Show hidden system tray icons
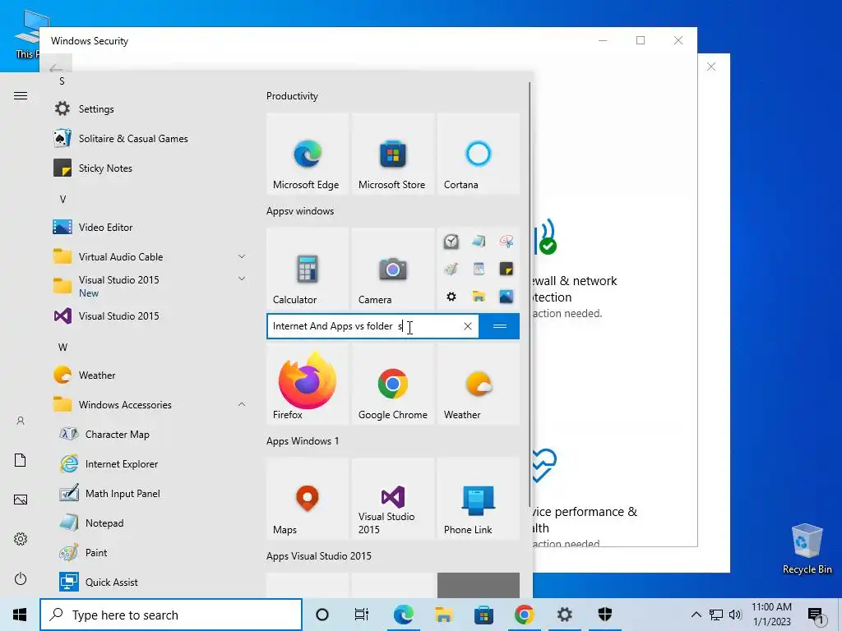The height and width of the screenshot is (631, 842). click(696, 615)
